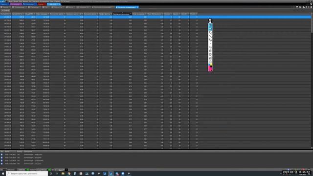Viewport: 313px width, 176px height.
Task: Click the small button below the second tab row
Action: tap(5, 10)
